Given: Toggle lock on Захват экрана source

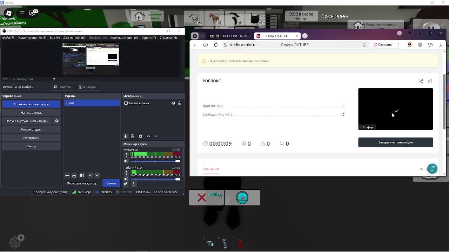Looking at the screenshot, I should [x=179, y=103].
